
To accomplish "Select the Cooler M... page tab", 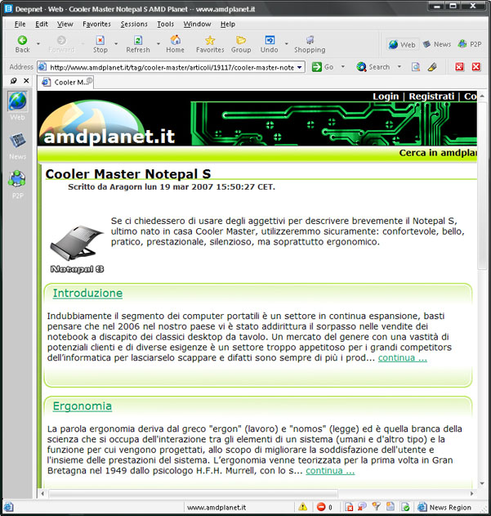I will [66, 83].
